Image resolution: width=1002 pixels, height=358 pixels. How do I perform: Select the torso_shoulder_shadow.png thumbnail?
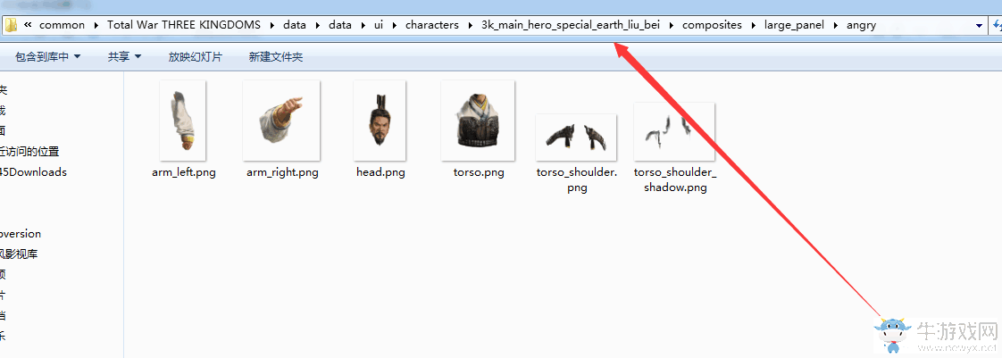[x=674, y=131]
